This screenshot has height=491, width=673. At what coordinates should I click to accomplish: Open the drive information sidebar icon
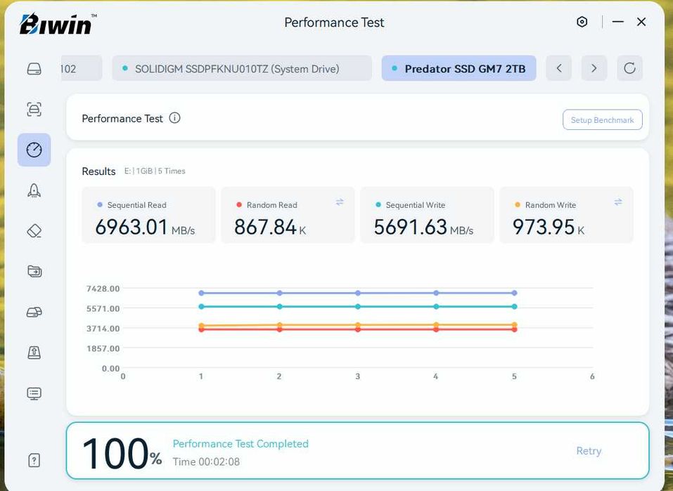pyautogui.click(x=34, y=69)
